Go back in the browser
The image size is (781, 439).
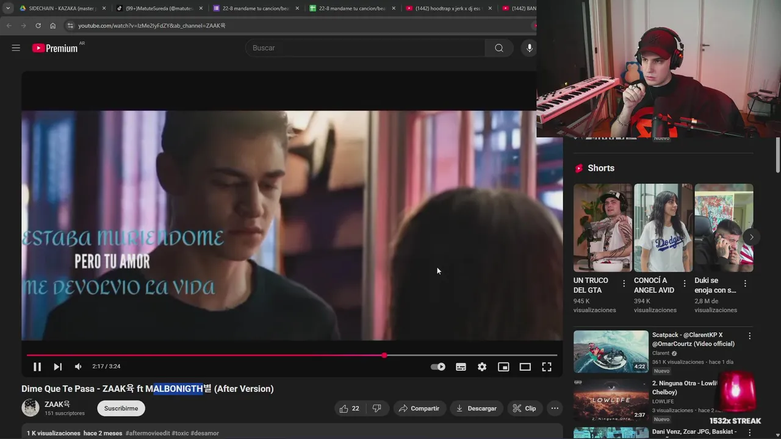(9, 26)
